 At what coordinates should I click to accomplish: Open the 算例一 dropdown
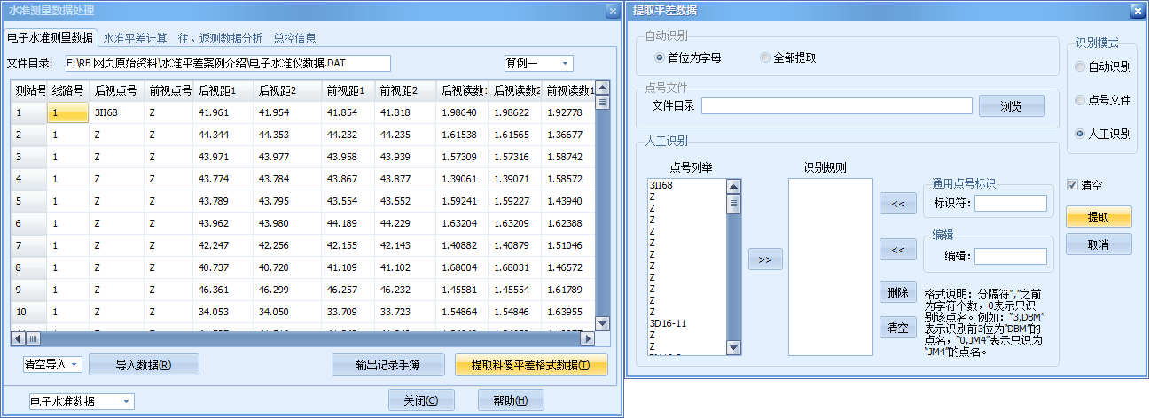click(538, 63)
